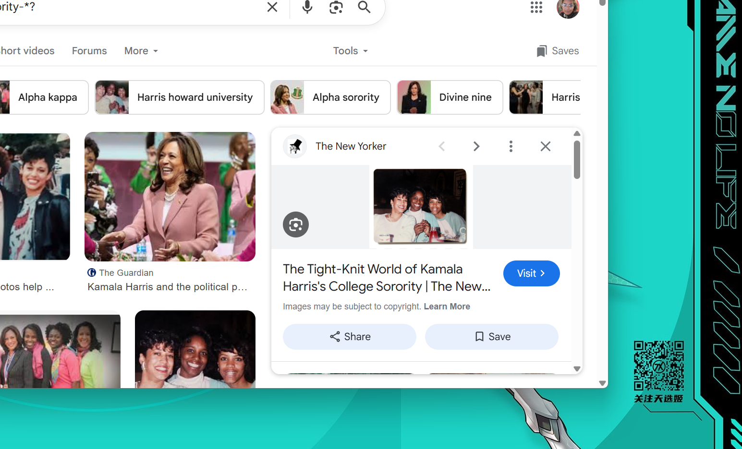Click inside the search query text field
Viewport: 742px width, 449px height.
pos(130,7)
